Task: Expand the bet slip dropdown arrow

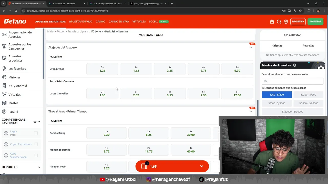Action: point(202,166)
